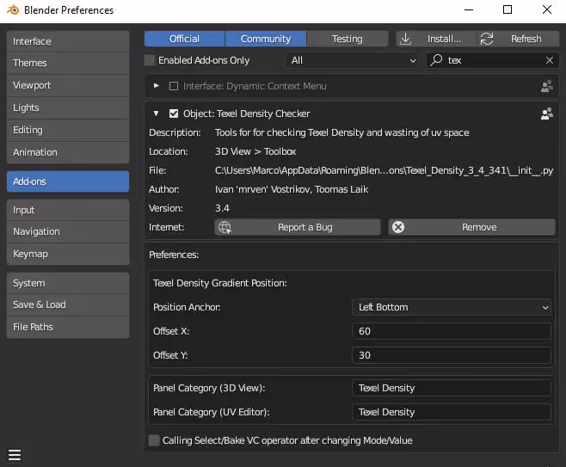This screenshot has height=467, width=566.
Task: Collapse the Texel Density Checker details
Action: coord(156,114)
